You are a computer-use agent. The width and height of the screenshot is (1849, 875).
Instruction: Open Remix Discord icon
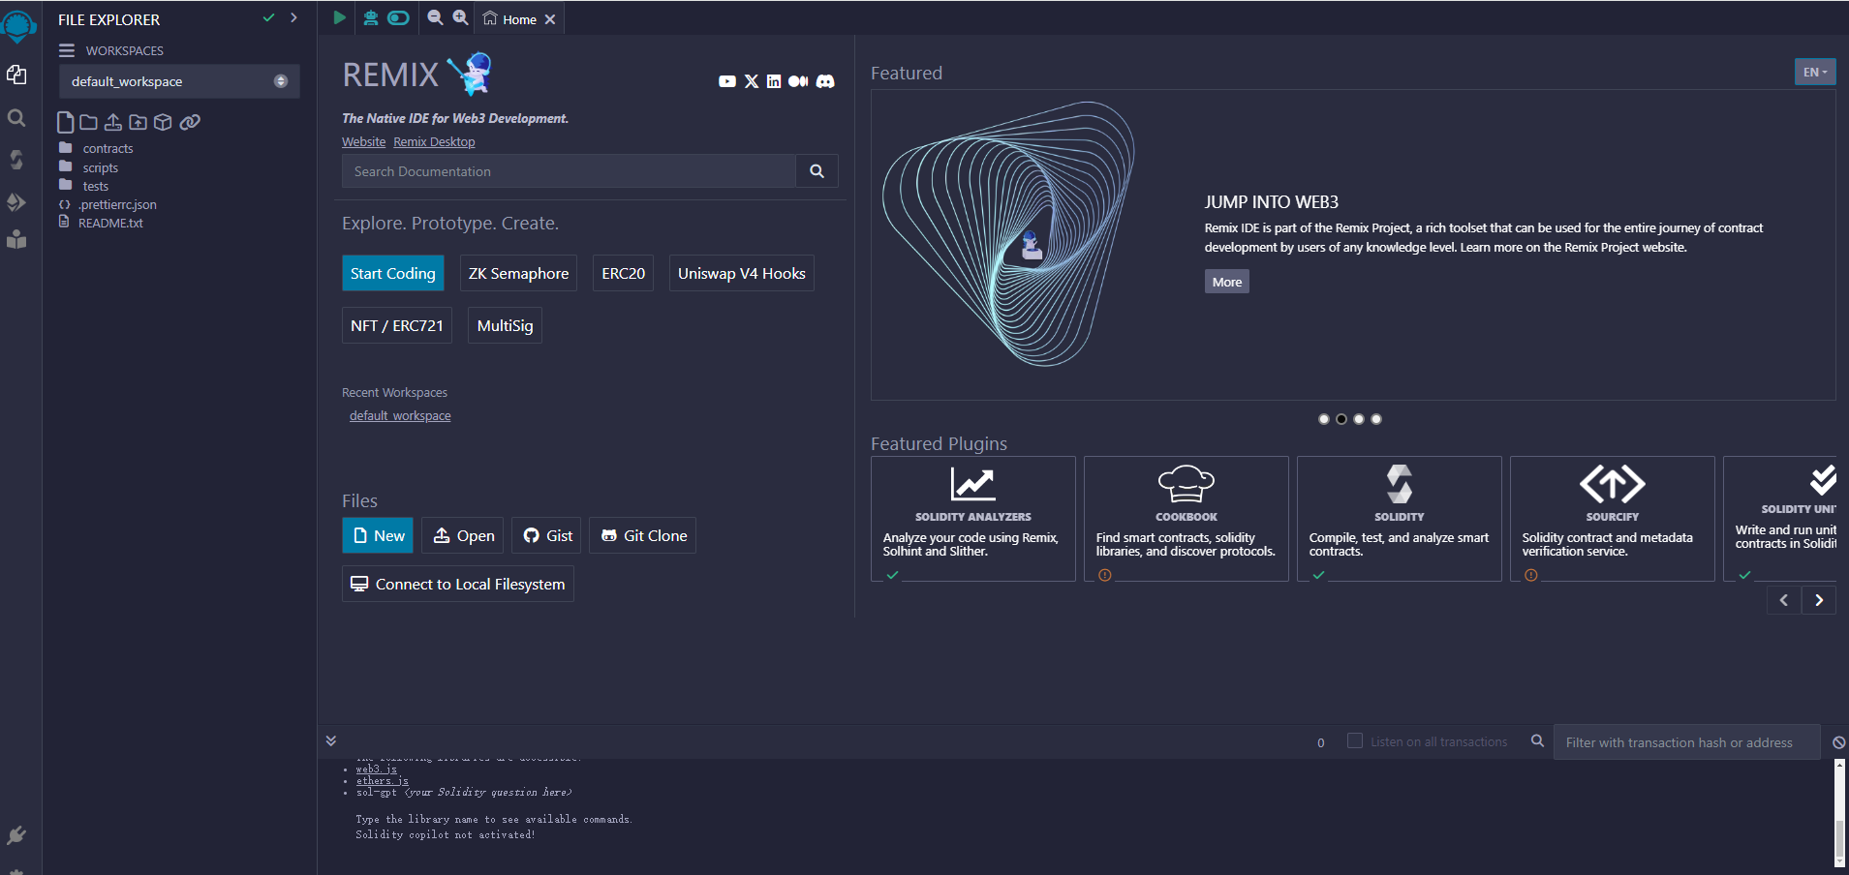pos(825,81)
